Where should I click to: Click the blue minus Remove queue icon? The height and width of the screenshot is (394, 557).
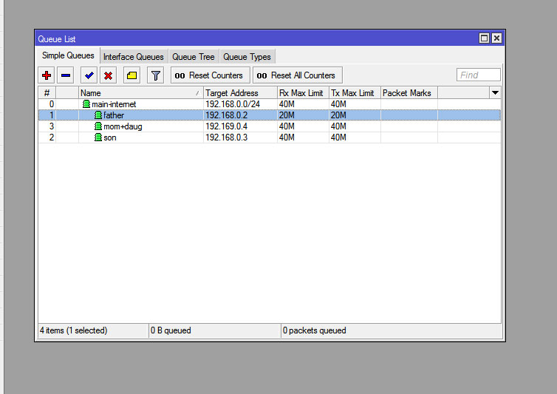pos(66,75)
